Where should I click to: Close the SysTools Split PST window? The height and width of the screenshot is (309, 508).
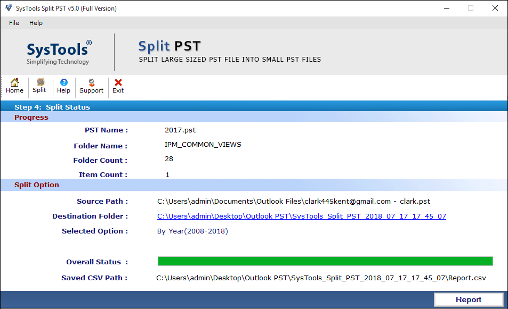pyautogui.click(x=495, y=8)
